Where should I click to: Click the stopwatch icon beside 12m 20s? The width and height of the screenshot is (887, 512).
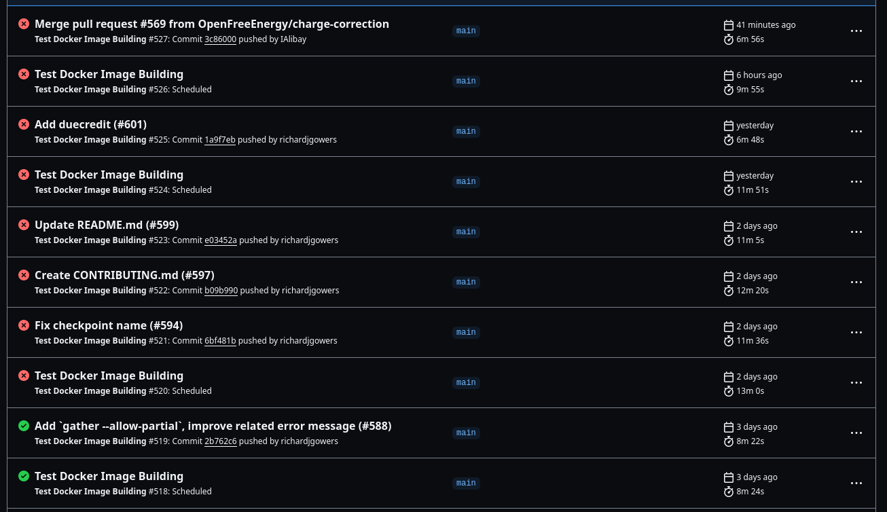(x=729, y=291)
